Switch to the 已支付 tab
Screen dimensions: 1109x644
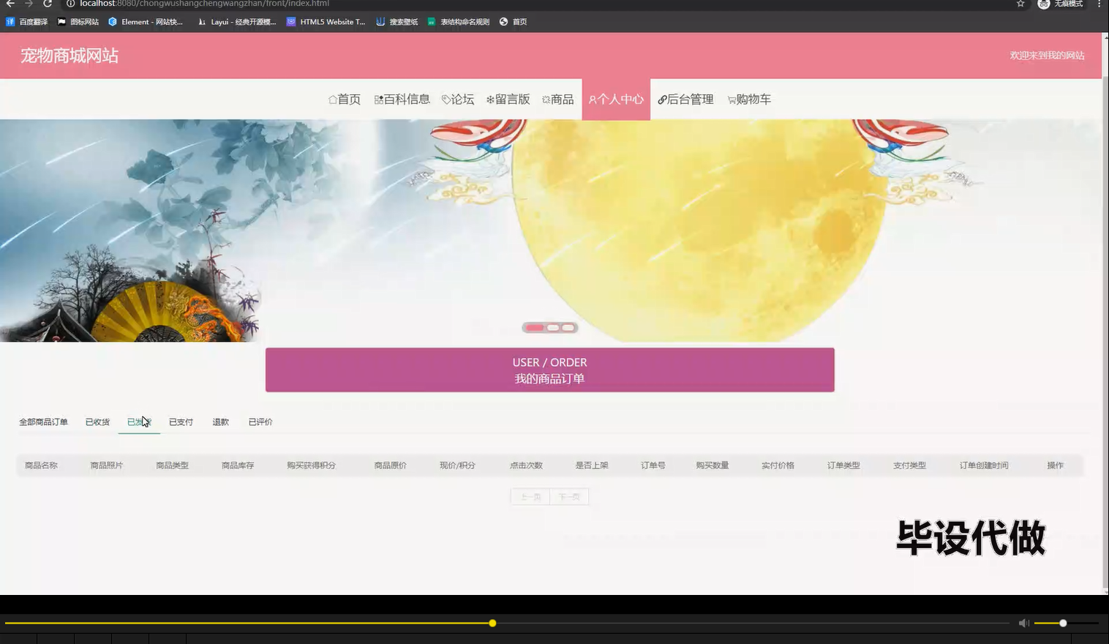(181, 422)
